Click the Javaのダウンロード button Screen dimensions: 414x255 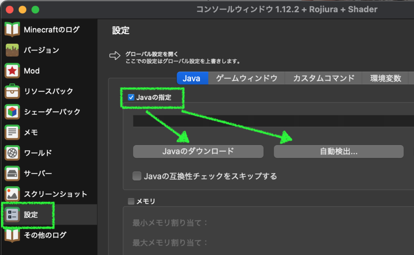coord(198,152)
